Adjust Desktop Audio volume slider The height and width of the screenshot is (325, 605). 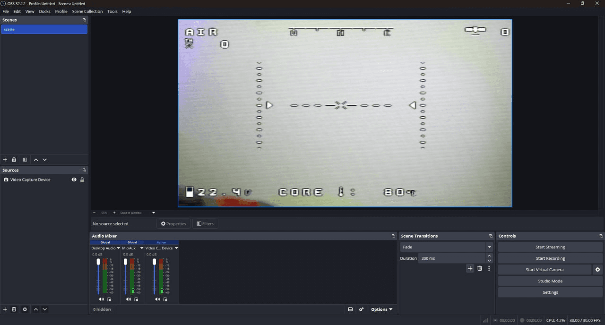pyautogui.click(x=98, y=276)
